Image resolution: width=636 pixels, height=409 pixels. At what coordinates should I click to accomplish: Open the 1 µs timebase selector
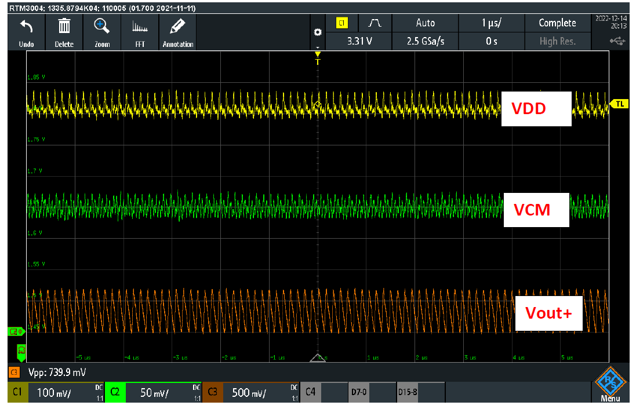(x=491, y=23)
